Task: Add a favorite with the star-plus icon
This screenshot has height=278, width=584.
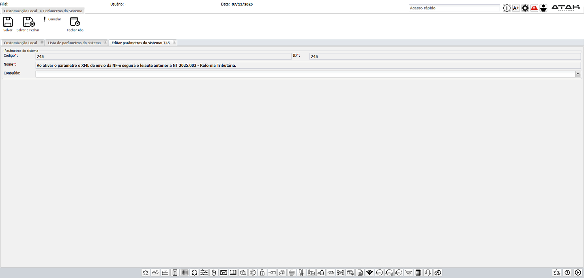Action: [x=557, y=273]
